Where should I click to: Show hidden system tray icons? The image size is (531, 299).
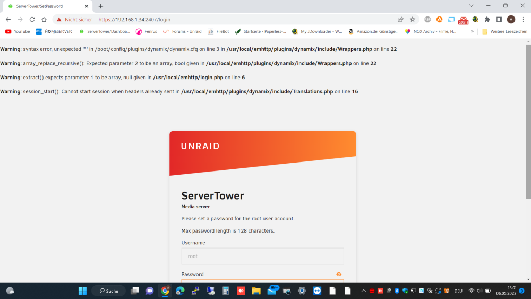[363, 291]
